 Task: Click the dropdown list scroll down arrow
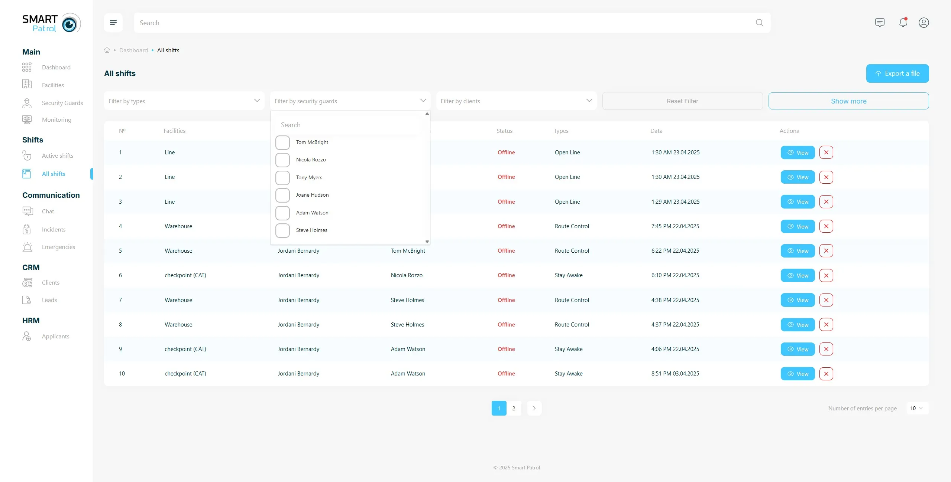tap(427, 242)
